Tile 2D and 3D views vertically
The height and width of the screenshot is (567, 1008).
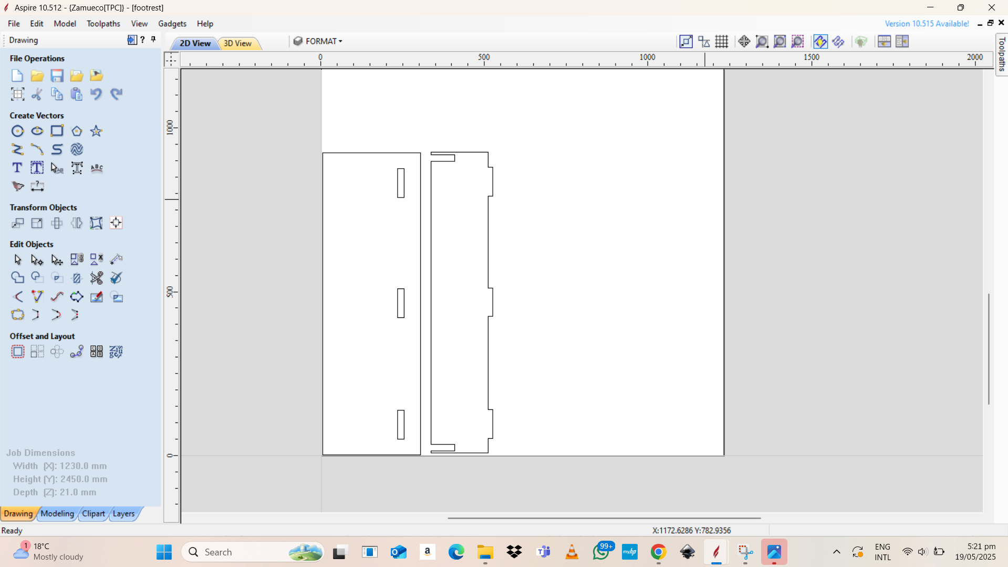pyautogui.click(x=902, y=42)
